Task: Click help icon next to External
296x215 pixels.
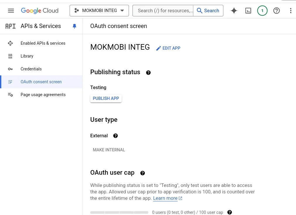Action: (115, 136)
